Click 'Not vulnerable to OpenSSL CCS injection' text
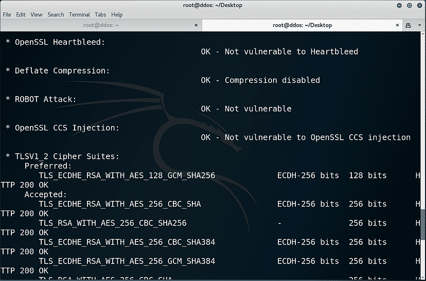This screenshot has height=281, width=426. click(x=317, y=138)
